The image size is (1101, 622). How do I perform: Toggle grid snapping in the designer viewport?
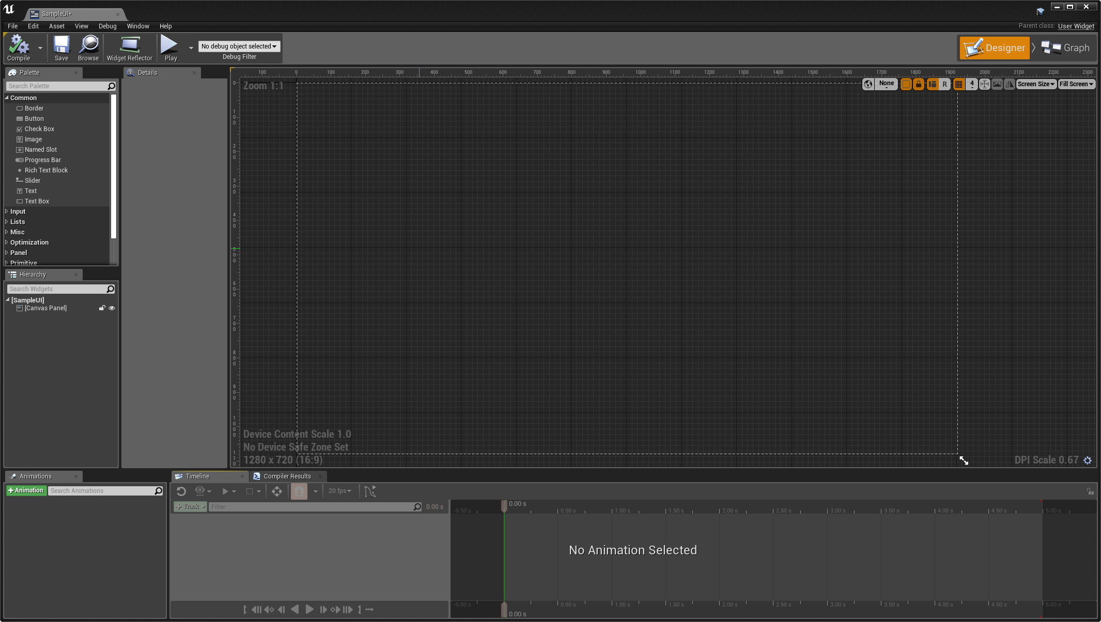tap(958, 84)
